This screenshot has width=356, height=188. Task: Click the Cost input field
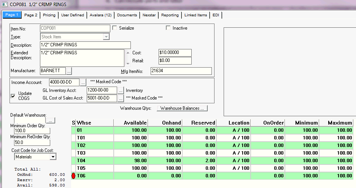click(x=175, y=53)
